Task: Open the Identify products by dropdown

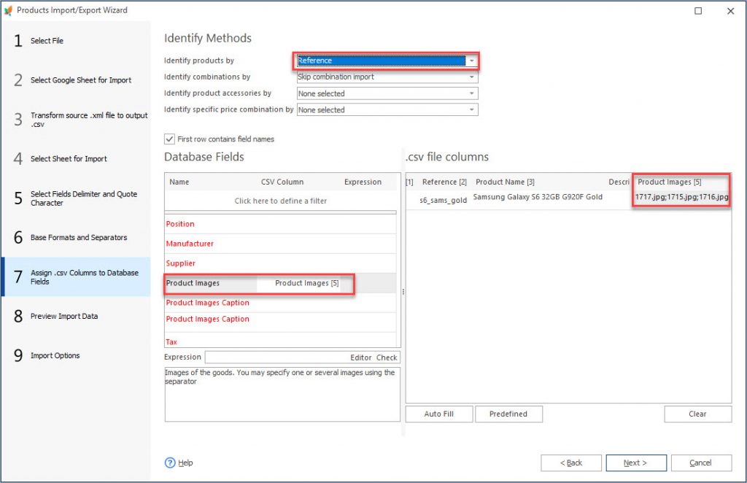Action: tap(472, 60)
